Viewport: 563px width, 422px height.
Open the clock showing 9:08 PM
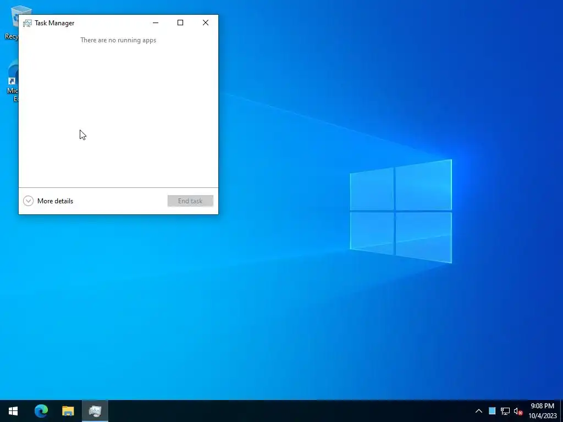pos(543,411)
